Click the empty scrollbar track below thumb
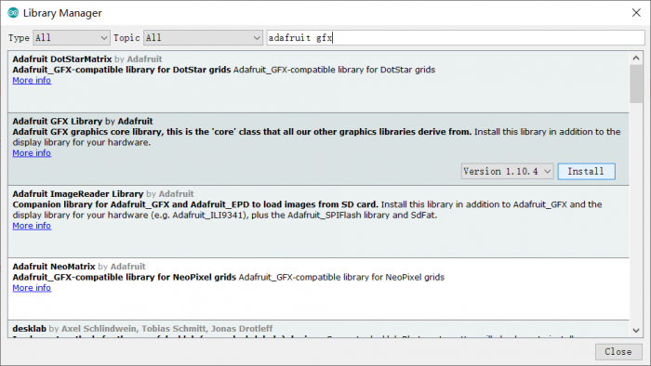 [635, 213]
